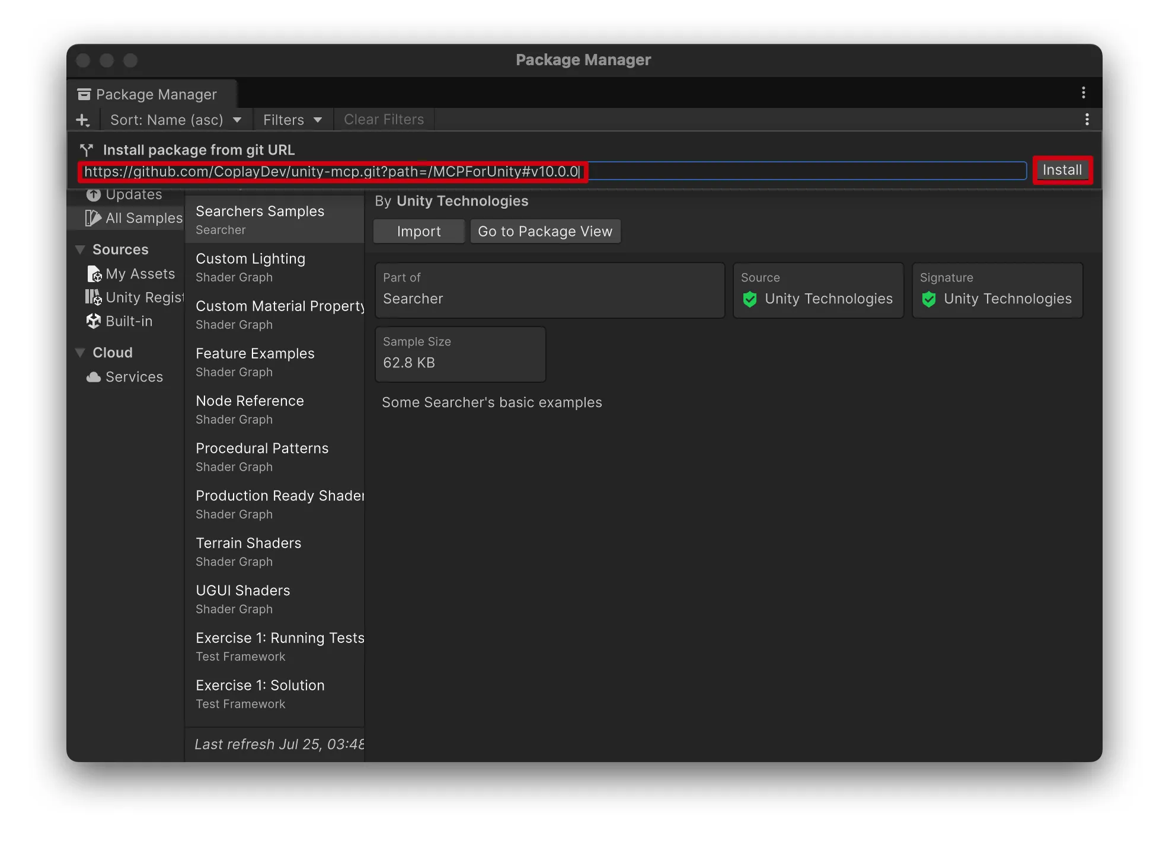This screenshot has width=1169, height=851.
Task: Click the Updates arrow icon
Action: pyautogui.click(x=94, y=194)
